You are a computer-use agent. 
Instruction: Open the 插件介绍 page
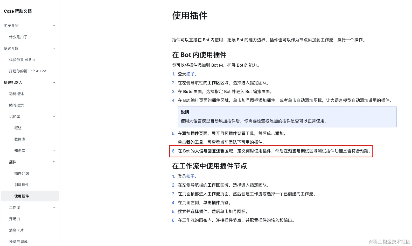[x=22, y=173]
